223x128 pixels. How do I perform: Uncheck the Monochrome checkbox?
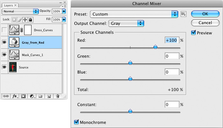point(76,122)
